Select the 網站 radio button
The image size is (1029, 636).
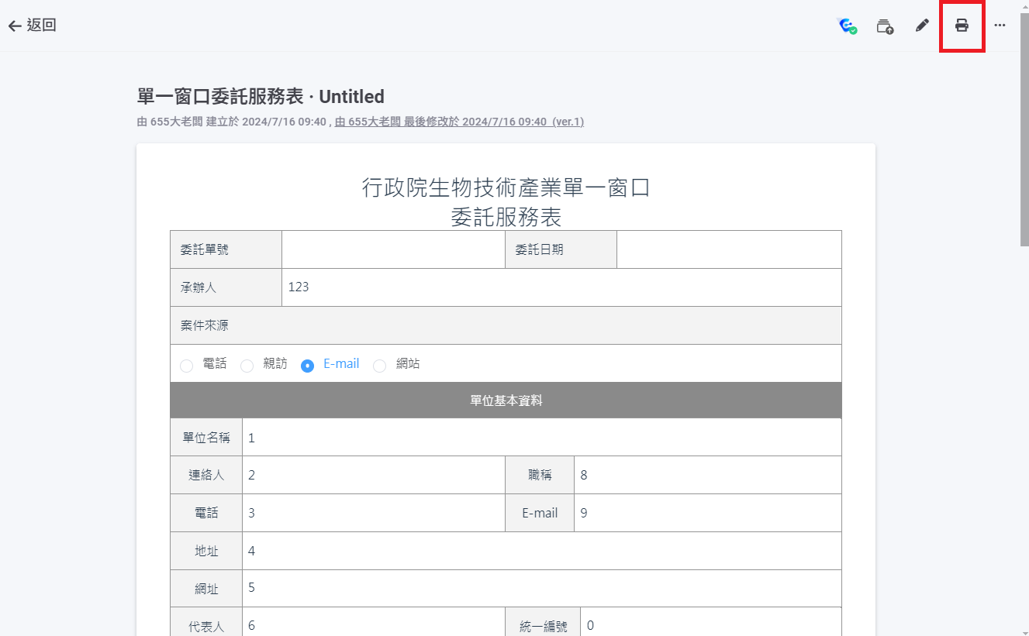tap(380, 366)
